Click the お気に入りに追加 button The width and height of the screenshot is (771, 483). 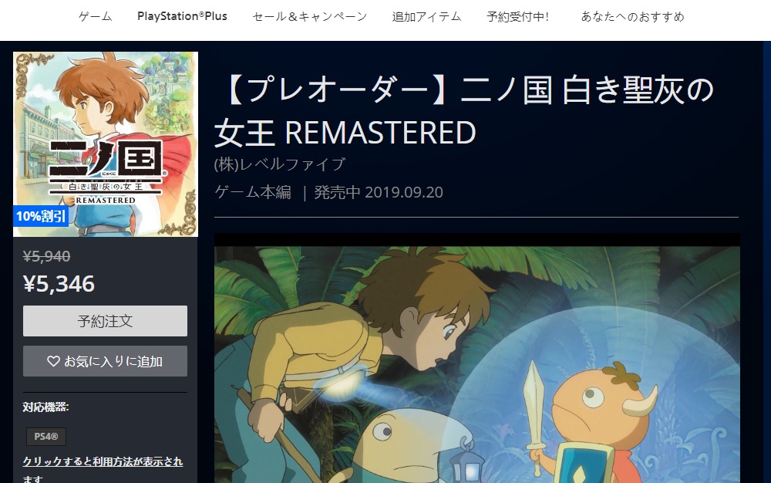[x=105, y=361]
